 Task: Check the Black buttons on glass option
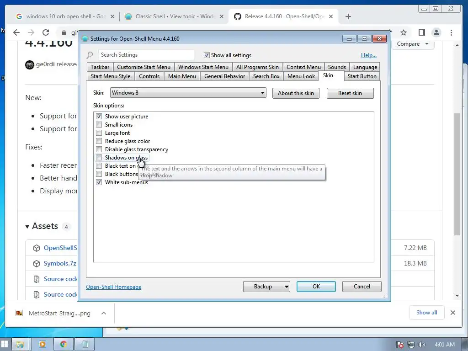99,174
